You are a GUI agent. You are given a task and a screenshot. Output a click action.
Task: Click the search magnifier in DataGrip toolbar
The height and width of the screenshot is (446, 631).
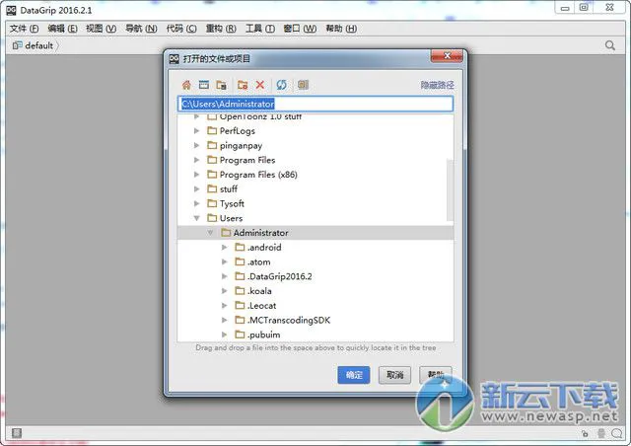click(x=610, y=45)
